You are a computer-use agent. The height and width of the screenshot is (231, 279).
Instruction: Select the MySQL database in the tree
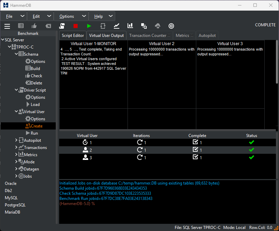(x=11, y=198)
